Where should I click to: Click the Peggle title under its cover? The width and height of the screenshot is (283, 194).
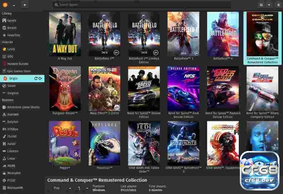pos(65,168)
